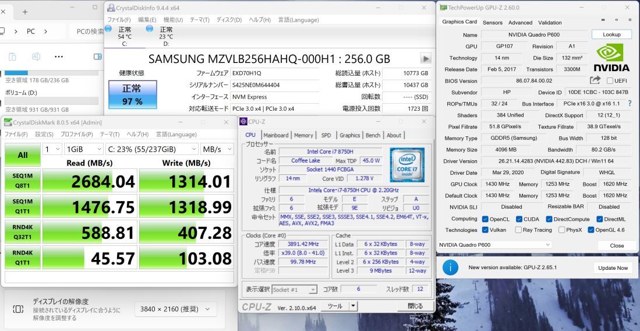
Task: Click the CrystalDiskInfo title bar app icon
Action: pyautogui.click(x=111, y=8)
